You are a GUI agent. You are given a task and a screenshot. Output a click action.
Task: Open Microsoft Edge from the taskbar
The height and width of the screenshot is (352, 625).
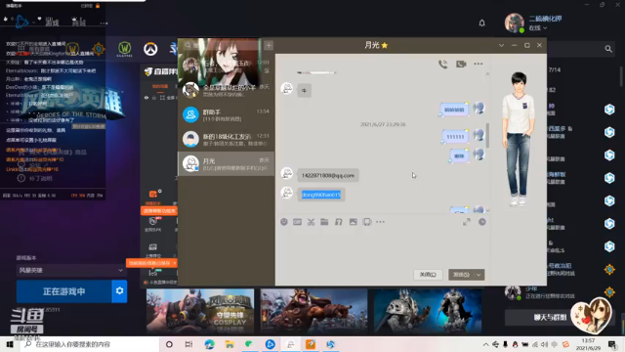[x=209, y=344]
